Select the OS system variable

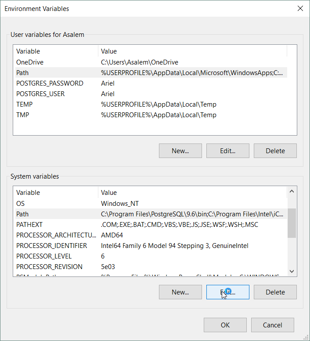click(x=21, y=204)
